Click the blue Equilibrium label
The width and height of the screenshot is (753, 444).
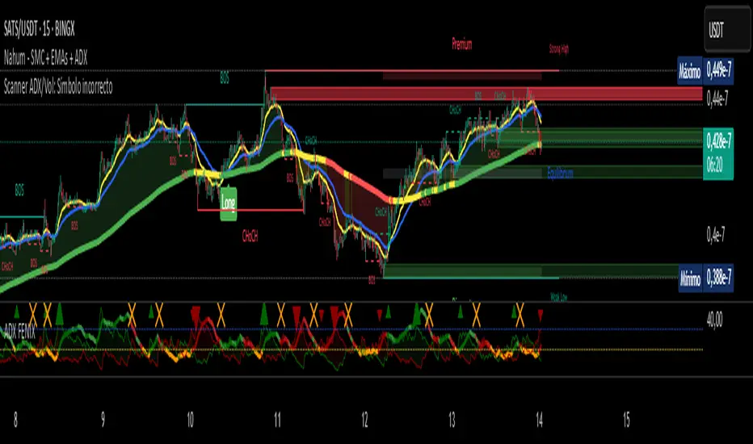point(561,173)
